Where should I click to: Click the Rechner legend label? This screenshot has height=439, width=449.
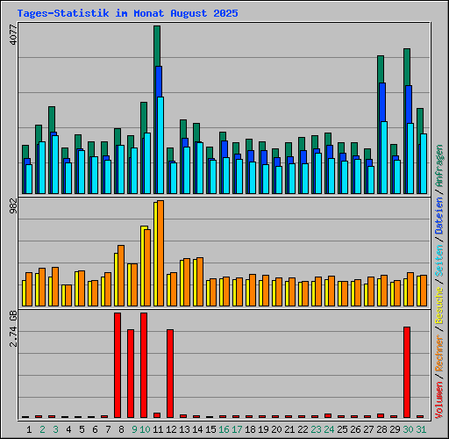click(x=439, y=354)
